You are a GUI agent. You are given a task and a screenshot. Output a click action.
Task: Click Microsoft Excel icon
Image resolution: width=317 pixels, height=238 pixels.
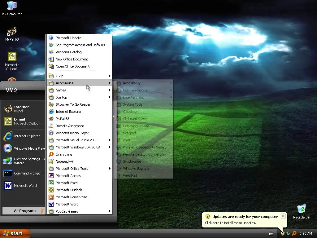(51, 183)
